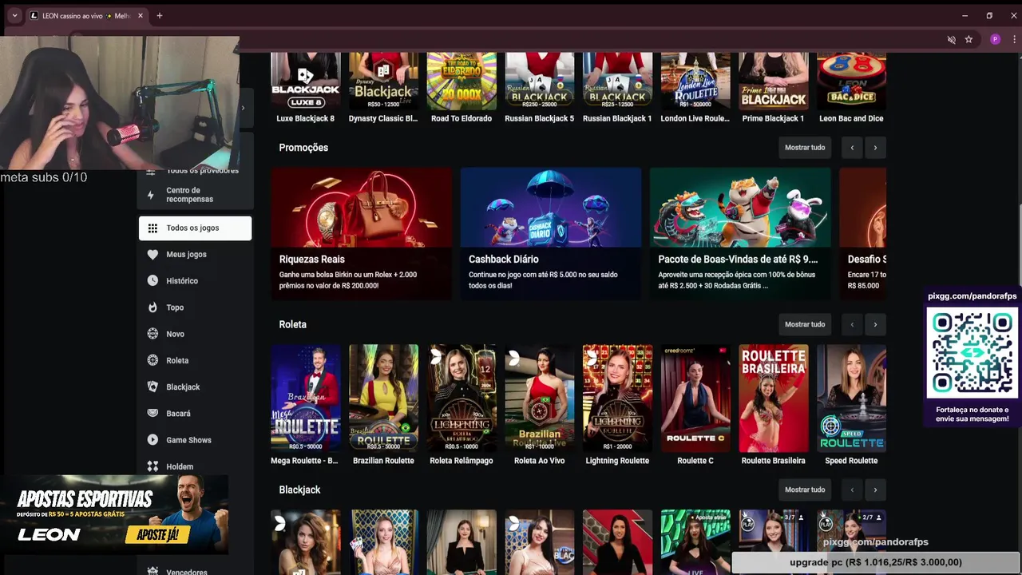Click the play icon beside Game Shows
This screenshot has width=1022, height=575.
[x=153, y=440]
